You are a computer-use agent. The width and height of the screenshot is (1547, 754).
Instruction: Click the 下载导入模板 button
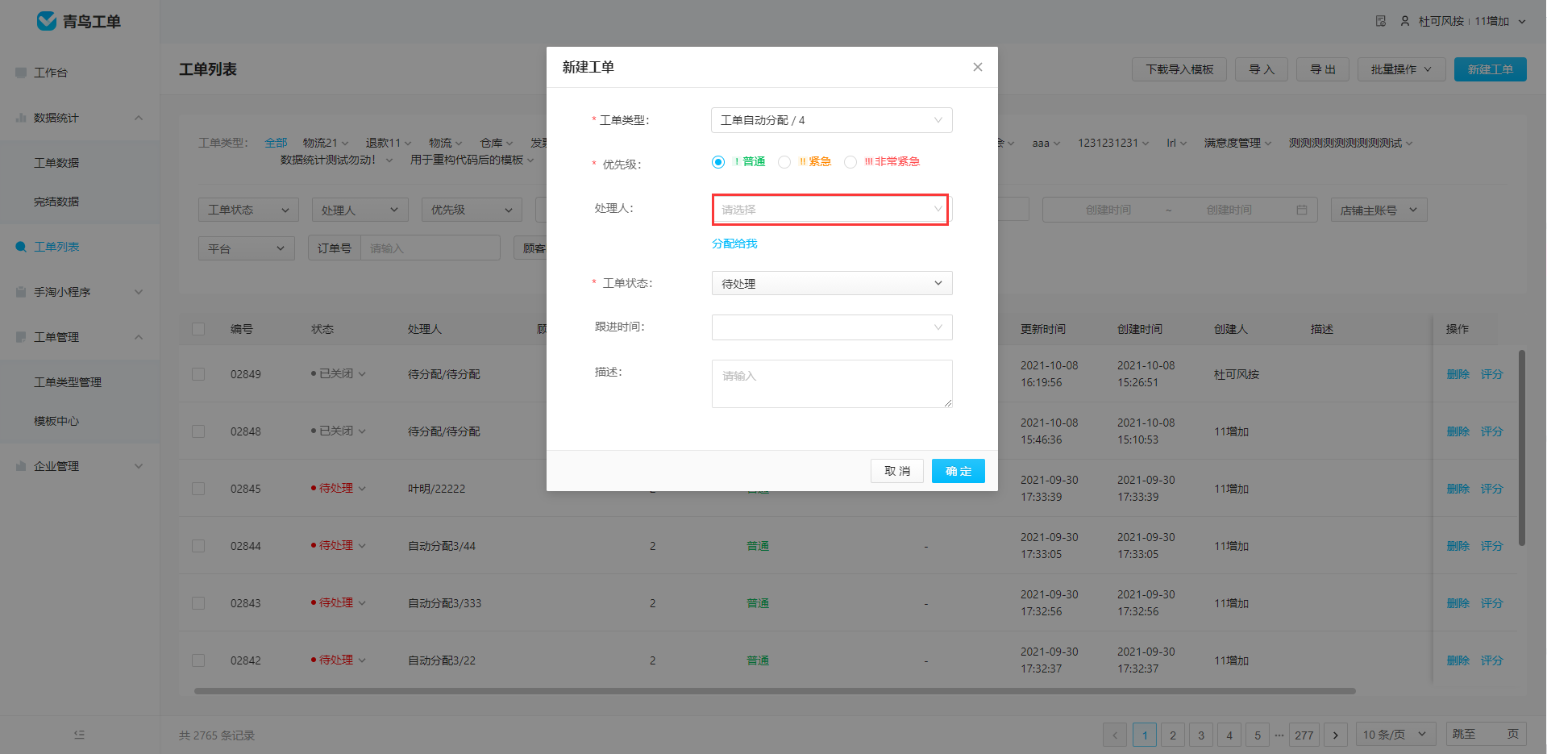(1179, 69)
